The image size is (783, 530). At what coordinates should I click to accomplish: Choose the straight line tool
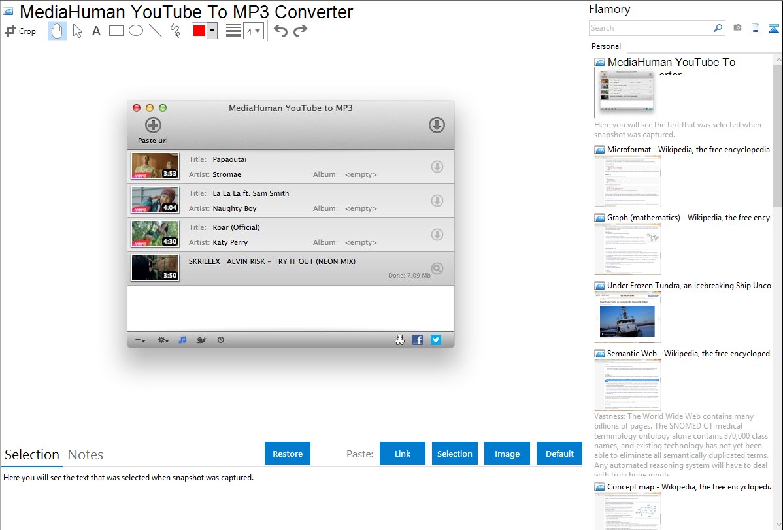click(156, 31)
